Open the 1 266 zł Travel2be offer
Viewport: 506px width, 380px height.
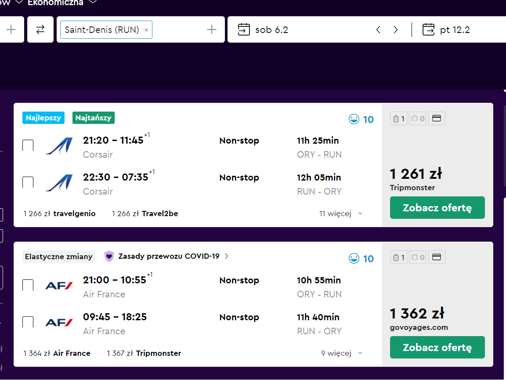(x=145, y=214)
